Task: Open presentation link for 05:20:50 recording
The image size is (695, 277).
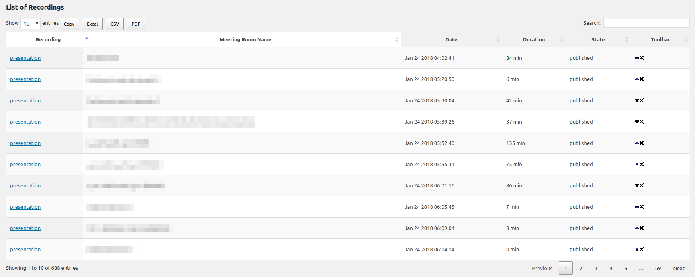Action: [25, 79]
